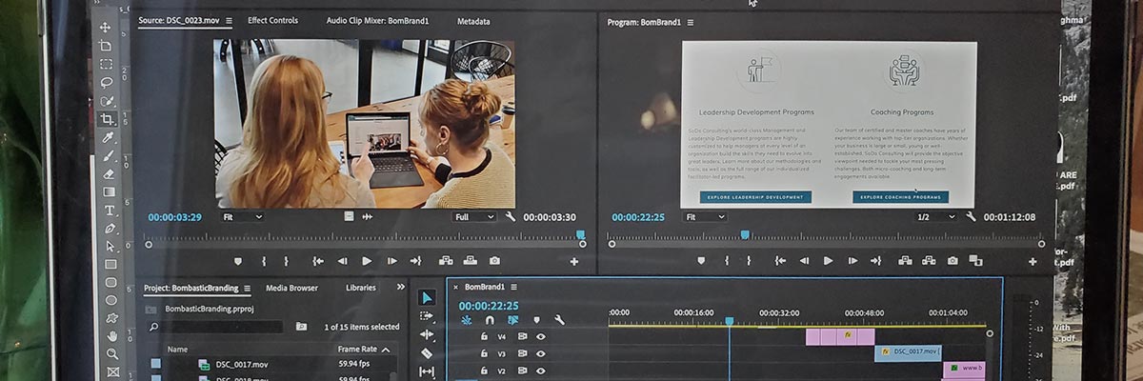Select the Crop tool

(x=108, y=119)
